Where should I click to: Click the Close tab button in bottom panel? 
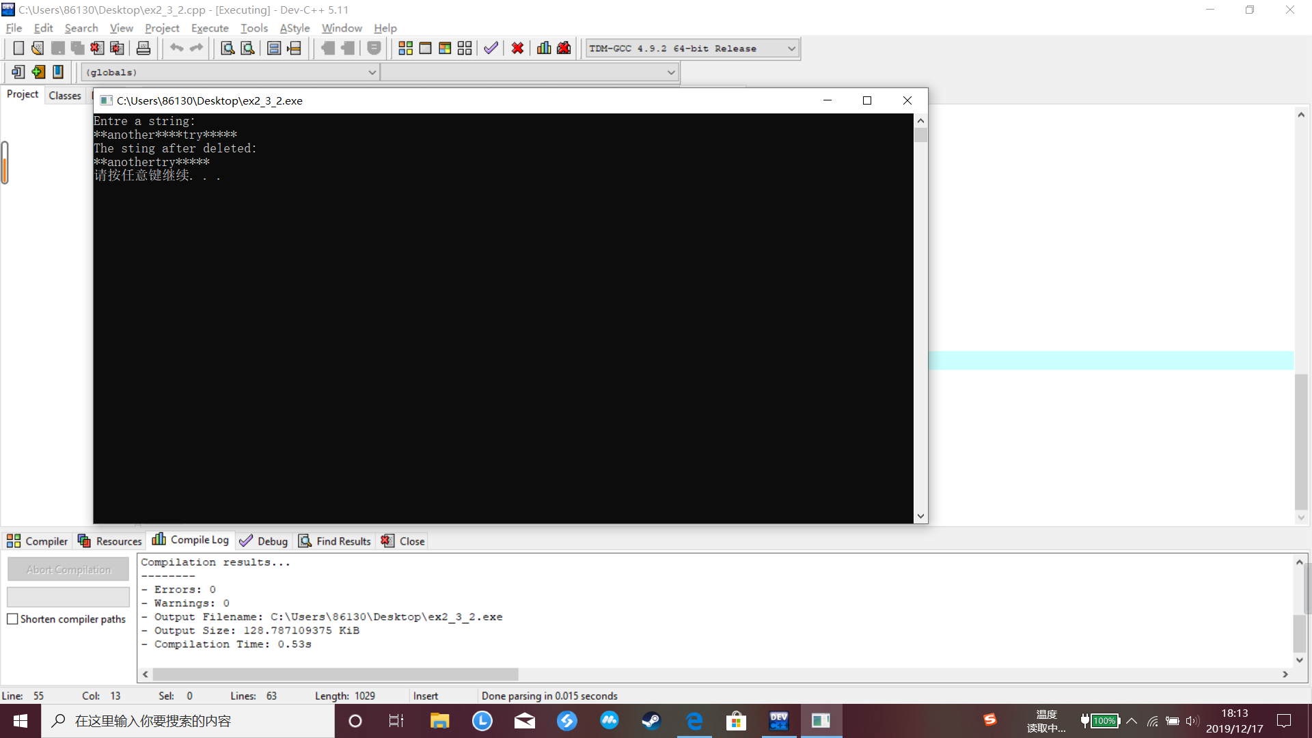click(x=403, y=541)
